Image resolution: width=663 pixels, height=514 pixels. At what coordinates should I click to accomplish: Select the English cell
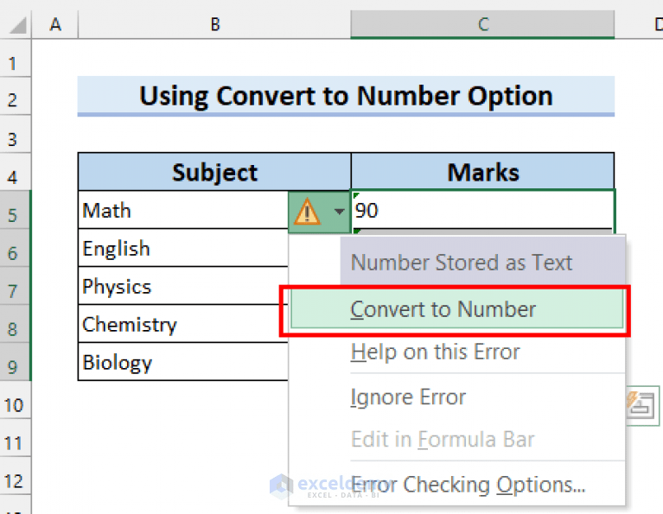(x=183, y=248)
